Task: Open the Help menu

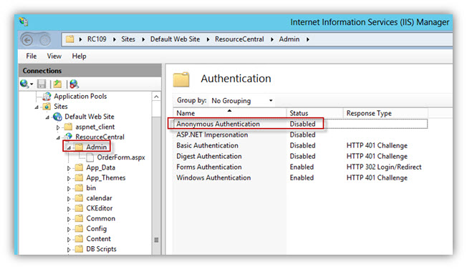Action: click(x=79, y=56)
